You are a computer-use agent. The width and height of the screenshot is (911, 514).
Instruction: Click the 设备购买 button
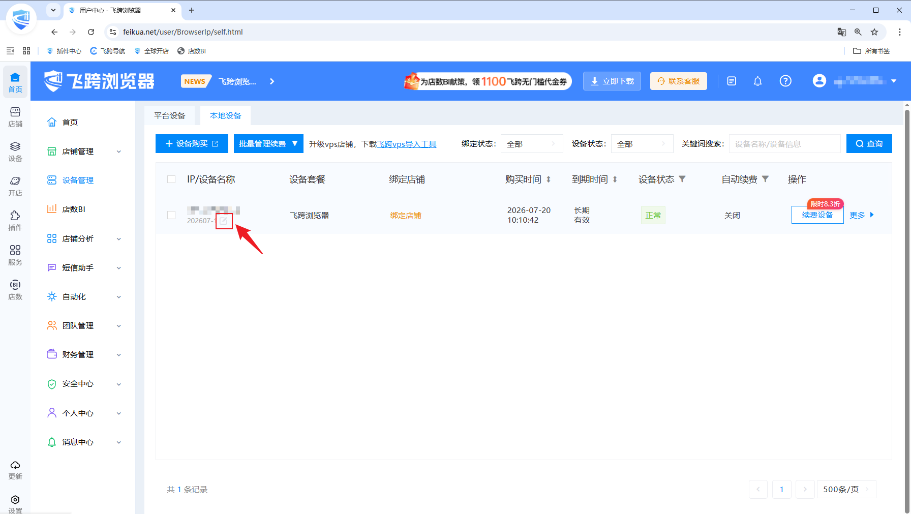[x=192, y=144]
